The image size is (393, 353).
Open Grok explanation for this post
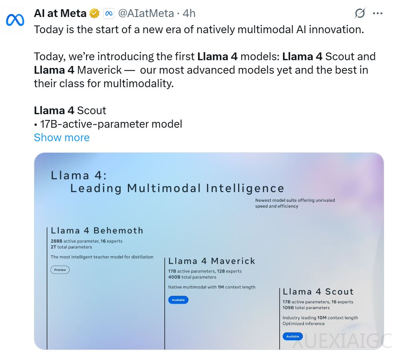point(360,14)
